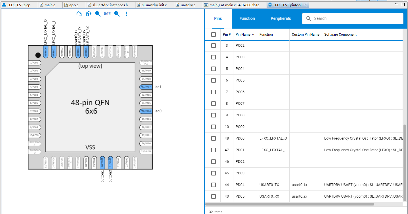Click the pin table vertical scrollbar
408x214 pixels.
pos(405,163)
